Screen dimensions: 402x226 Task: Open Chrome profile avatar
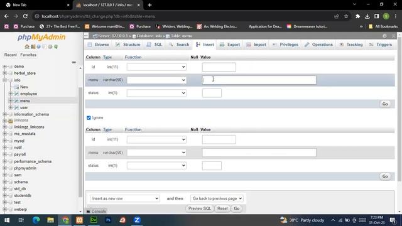[x=386, y=16]
